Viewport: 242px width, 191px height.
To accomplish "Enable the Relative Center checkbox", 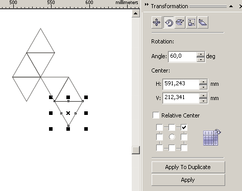I will [156, 115].
